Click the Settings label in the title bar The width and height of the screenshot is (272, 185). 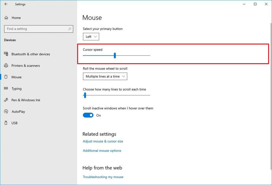coord(20,4)
